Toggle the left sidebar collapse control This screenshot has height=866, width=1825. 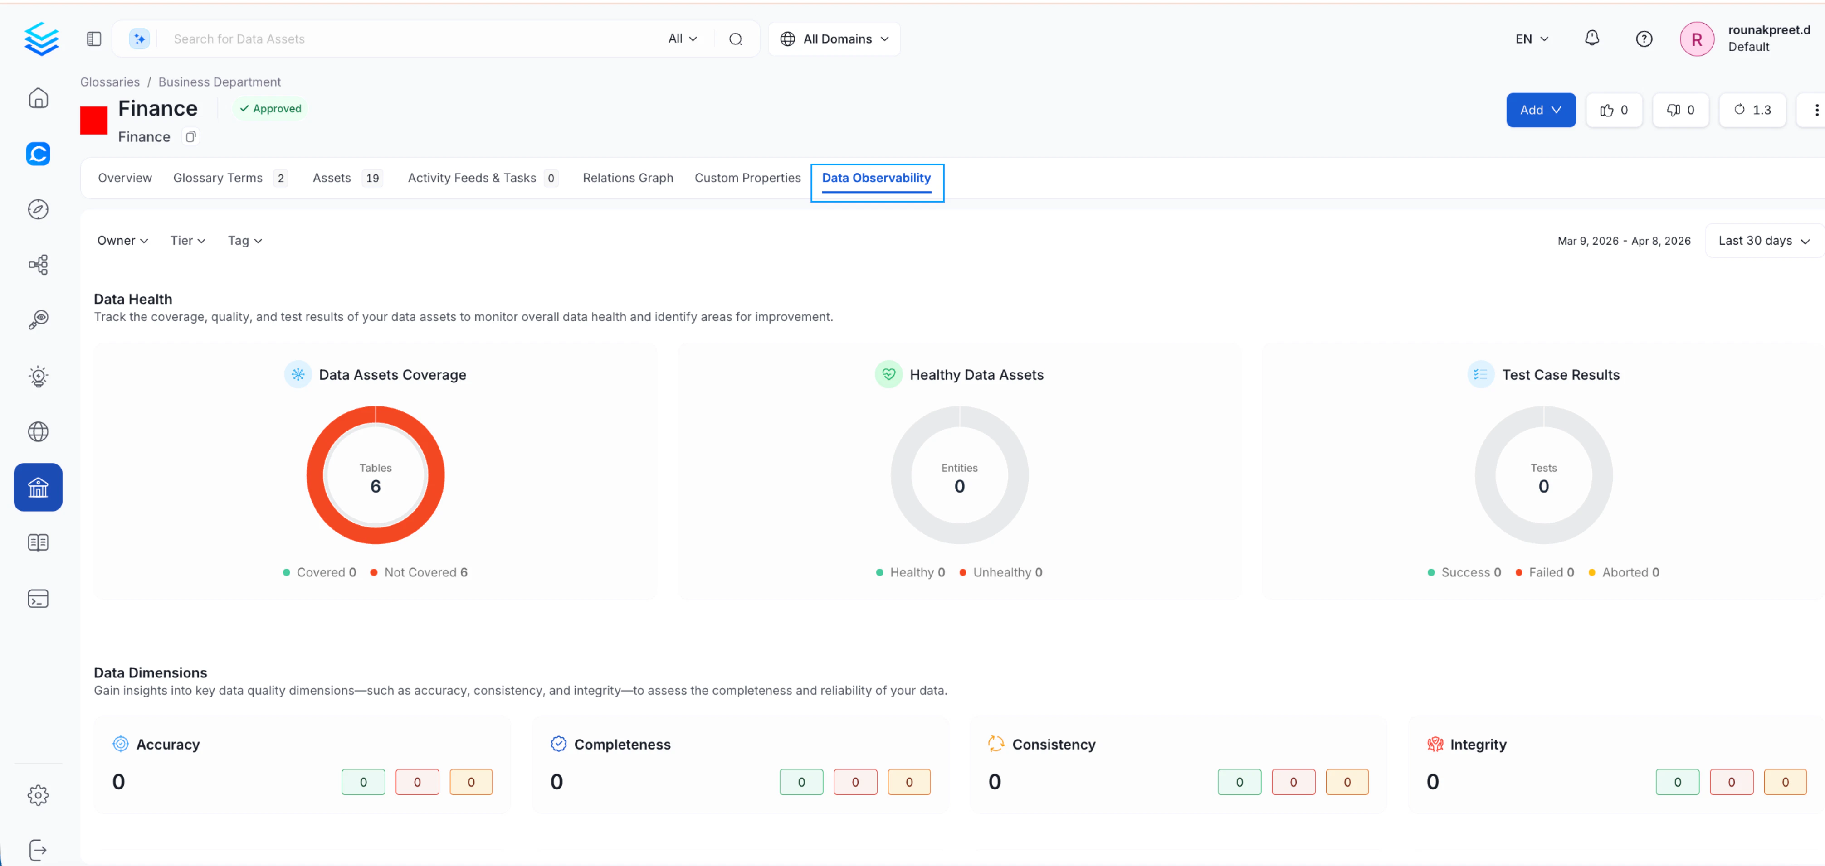click(93, 38)
